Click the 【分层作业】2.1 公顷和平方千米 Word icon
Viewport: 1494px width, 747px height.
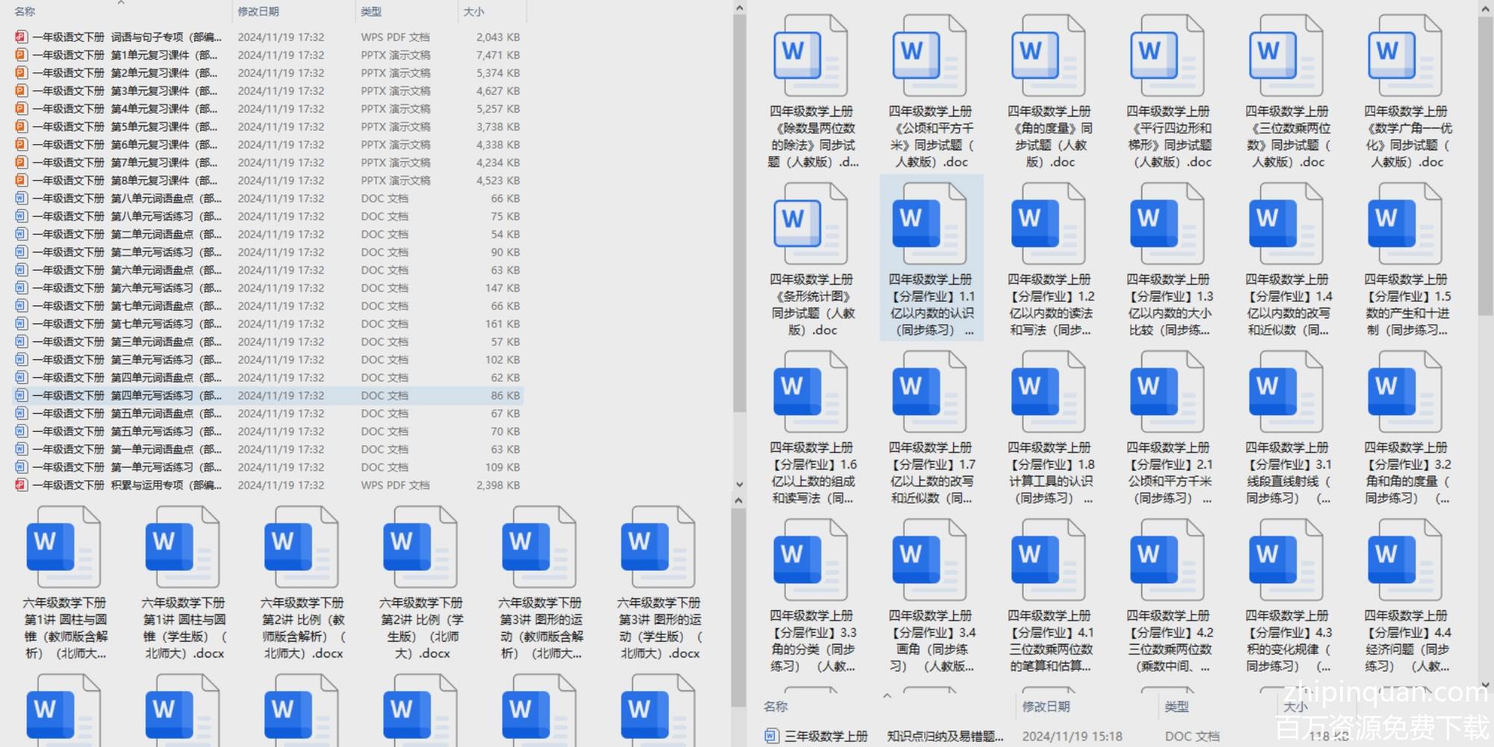(x=1168, y=392)
